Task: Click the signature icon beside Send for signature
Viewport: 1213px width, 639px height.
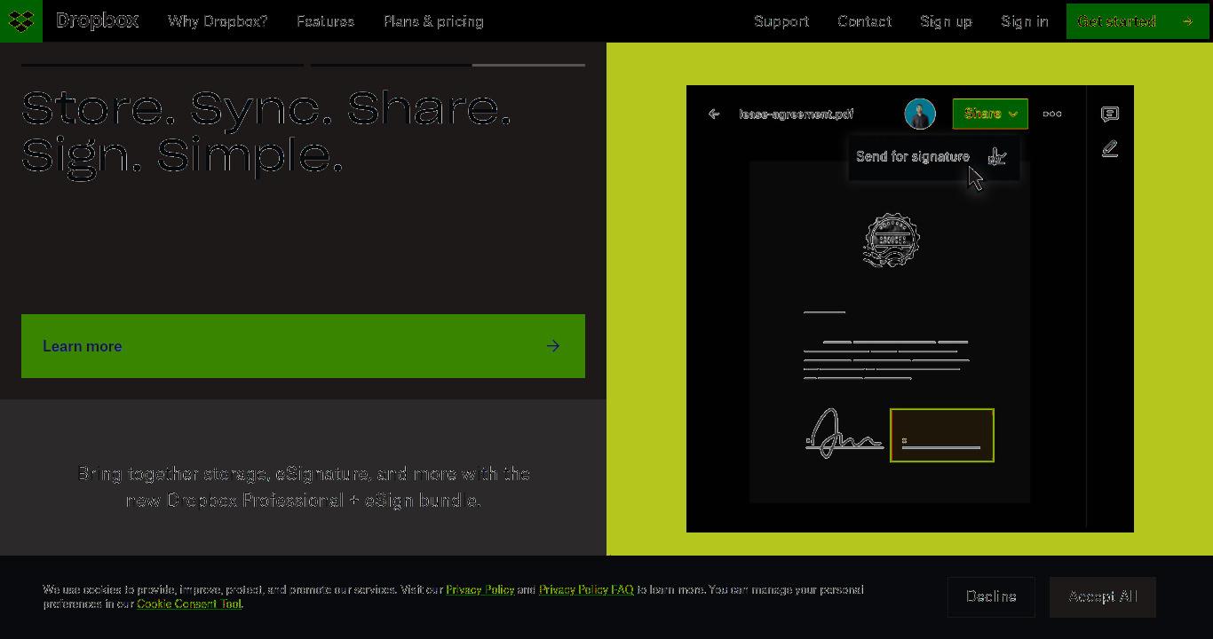Action: 997,157
